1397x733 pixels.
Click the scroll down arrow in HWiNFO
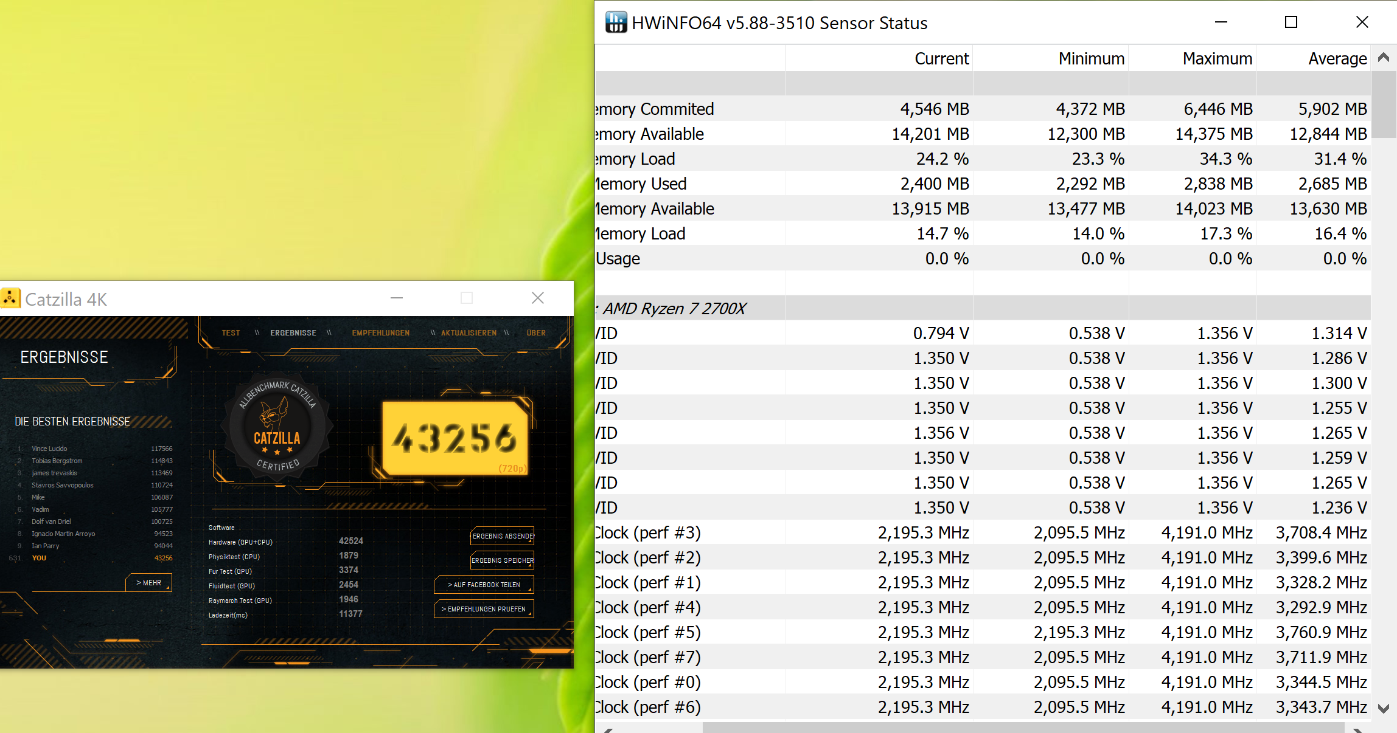tap(1384, 708)
